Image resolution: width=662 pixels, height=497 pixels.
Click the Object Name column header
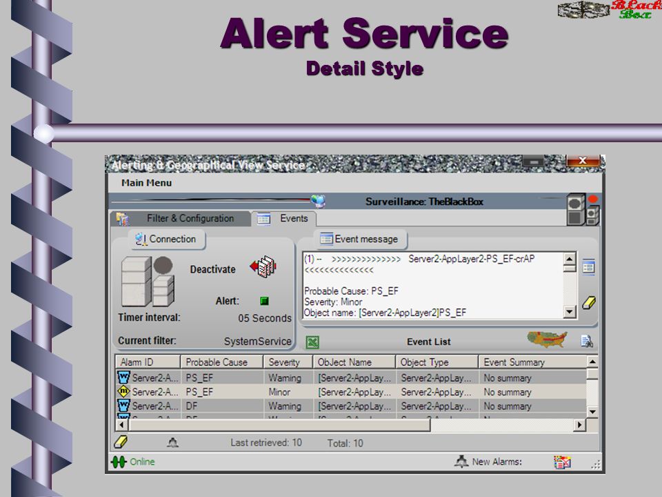[354, 362]
